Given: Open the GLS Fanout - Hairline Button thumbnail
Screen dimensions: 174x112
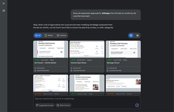Looking at the screenshot, I should click(x=51, y=49).
